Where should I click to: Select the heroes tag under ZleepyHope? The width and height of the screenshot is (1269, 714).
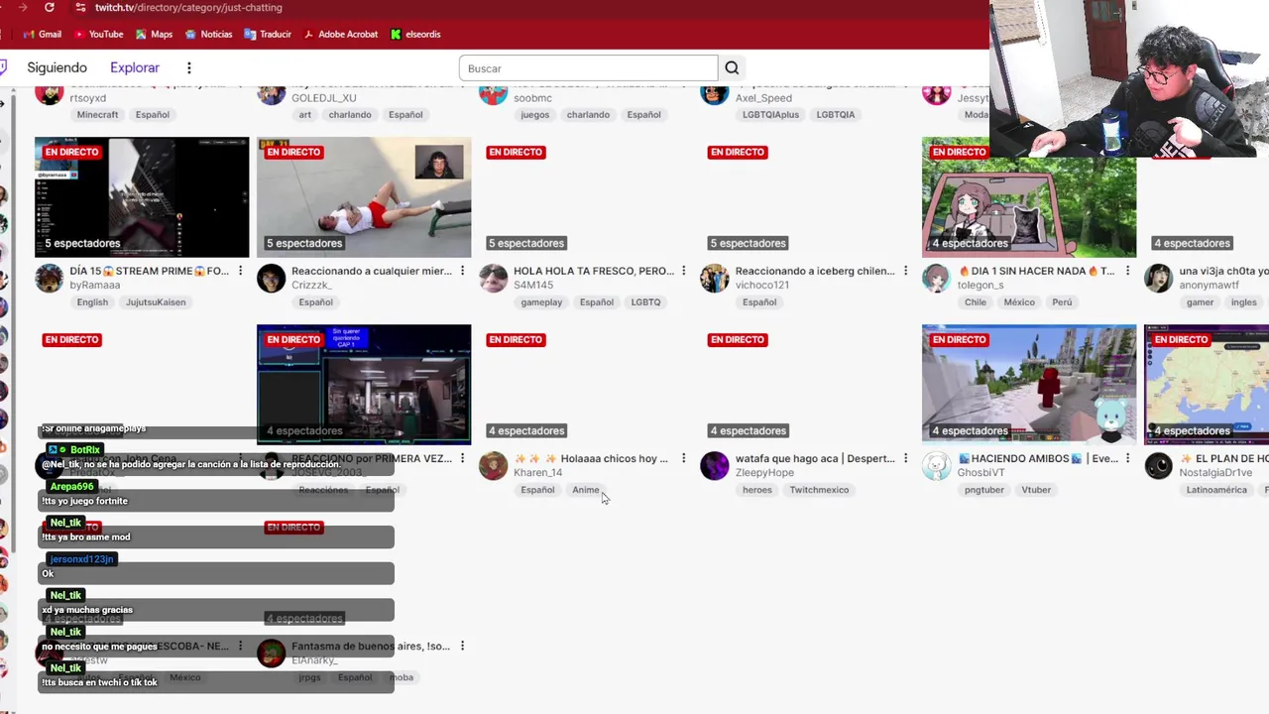pos(756,490)
